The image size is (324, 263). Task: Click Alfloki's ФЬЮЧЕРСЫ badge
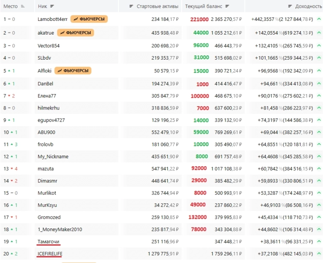73,71
